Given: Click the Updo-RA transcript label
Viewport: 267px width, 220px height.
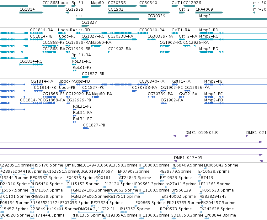Looking at the screenshot, I should click(67, 30).
